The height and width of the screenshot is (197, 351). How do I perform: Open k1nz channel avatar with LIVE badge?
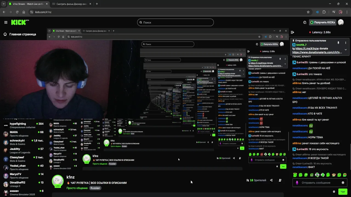[58, 181]
